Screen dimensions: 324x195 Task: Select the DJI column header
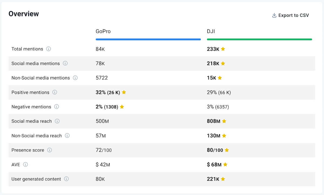(211, 31)
